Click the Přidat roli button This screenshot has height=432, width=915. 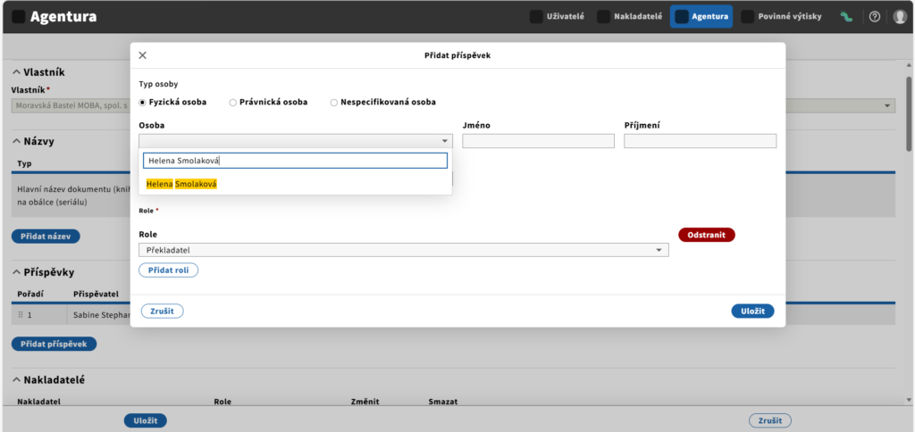(x=168, y=270)
